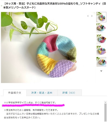Click the pink highlighted underline mark
Screen dimensions: 108x122
click(33, 105)
